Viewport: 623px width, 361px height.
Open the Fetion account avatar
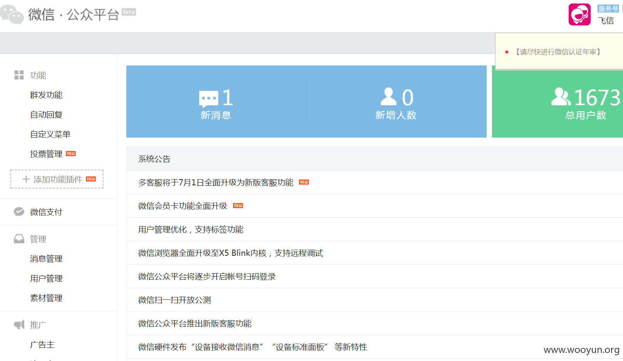point(579,15)
